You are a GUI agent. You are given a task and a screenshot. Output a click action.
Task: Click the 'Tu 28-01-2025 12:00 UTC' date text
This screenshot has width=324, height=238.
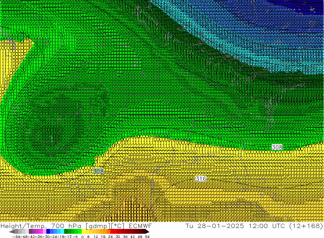click(x=235, y=226)
